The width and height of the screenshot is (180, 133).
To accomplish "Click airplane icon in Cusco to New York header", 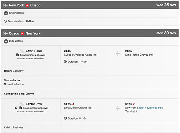I will pos(5,33).
